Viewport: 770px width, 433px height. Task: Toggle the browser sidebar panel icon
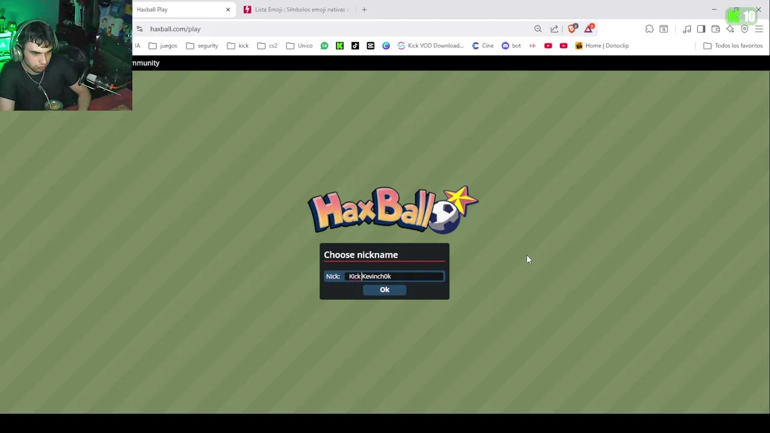701,29
